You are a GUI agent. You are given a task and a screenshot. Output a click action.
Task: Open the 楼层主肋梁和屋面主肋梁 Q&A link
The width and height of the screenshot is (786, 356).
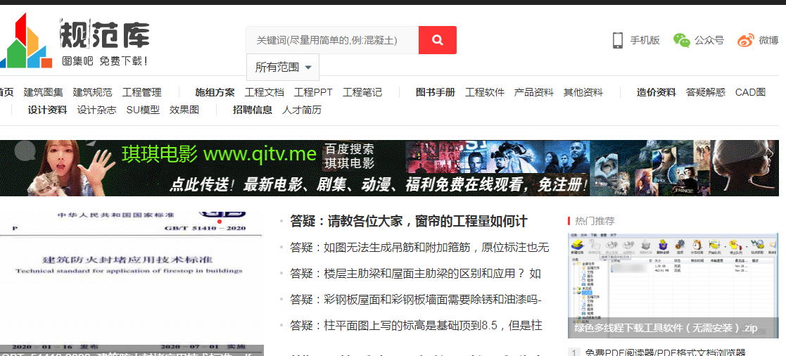pos(416,274)
